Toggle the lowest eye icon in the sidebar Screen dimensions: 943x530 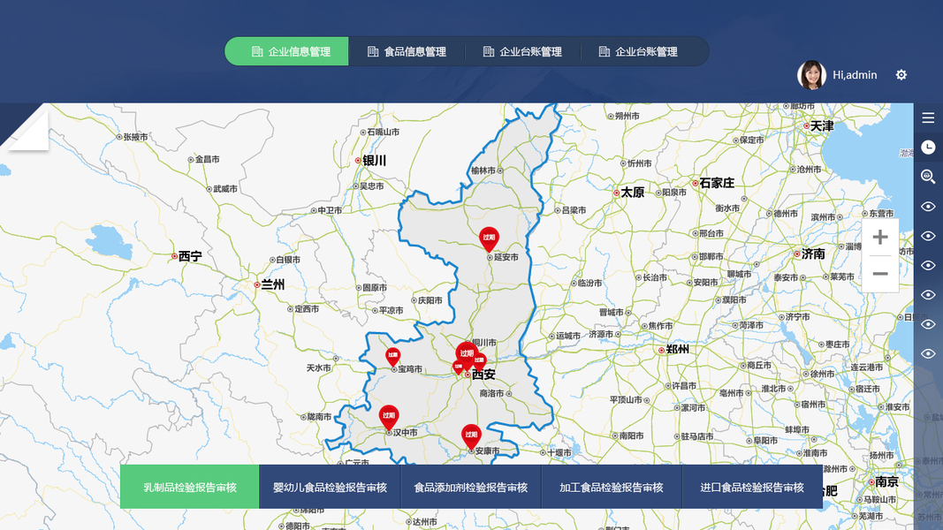coord(928,354)
